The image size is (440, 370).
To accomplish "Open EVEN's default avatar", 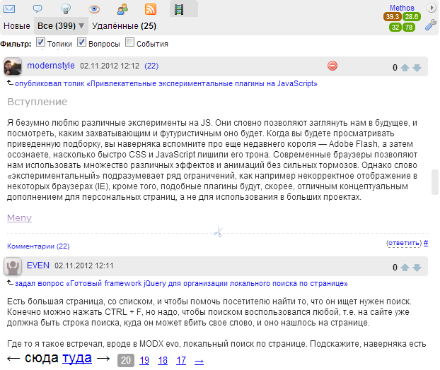I will click(13, 266).
